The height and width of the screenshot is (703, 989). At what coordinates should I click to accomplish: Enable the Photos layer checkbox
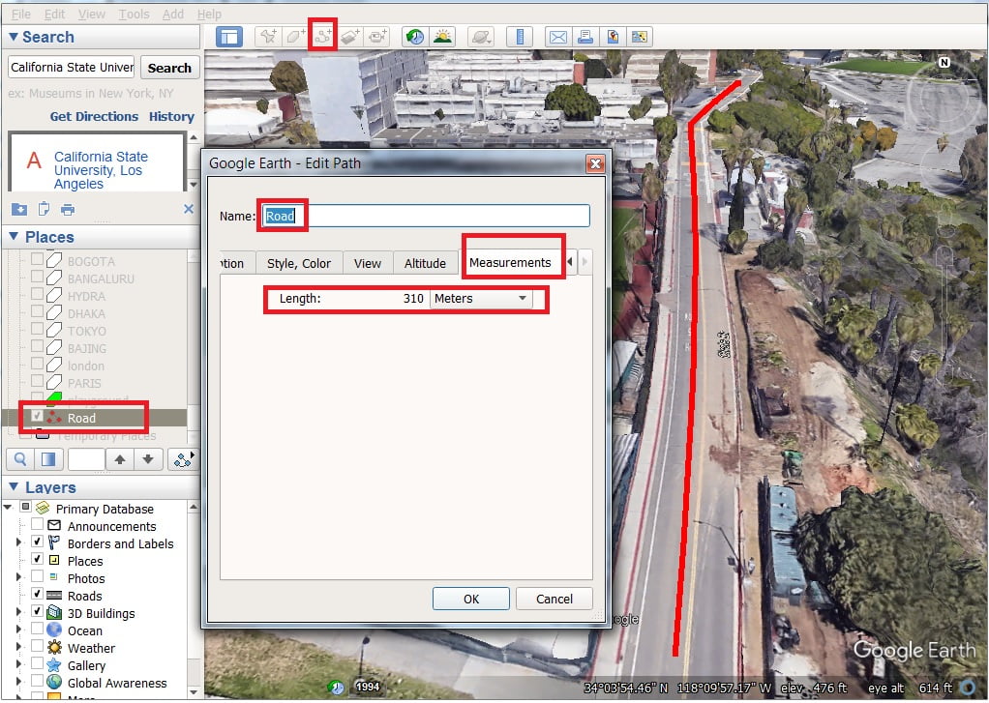pos(37,577)
